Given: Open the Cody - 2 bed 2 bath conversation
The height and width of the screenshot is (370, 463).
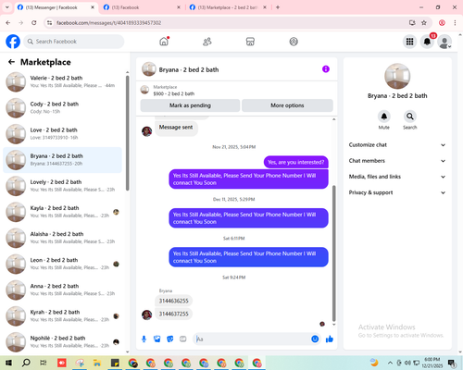Looking at the screenshot, I should tap(62, 108).
